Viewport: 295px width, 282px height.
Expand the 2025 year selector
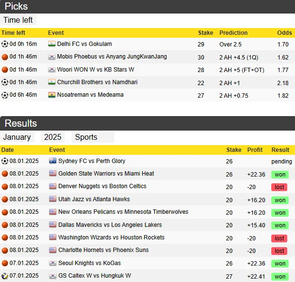pyautogui.click(x=53, y=137)
